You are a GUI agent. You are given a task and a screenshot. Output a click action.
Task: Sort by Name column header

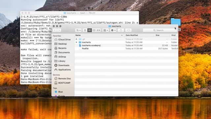tap(99, 35)
